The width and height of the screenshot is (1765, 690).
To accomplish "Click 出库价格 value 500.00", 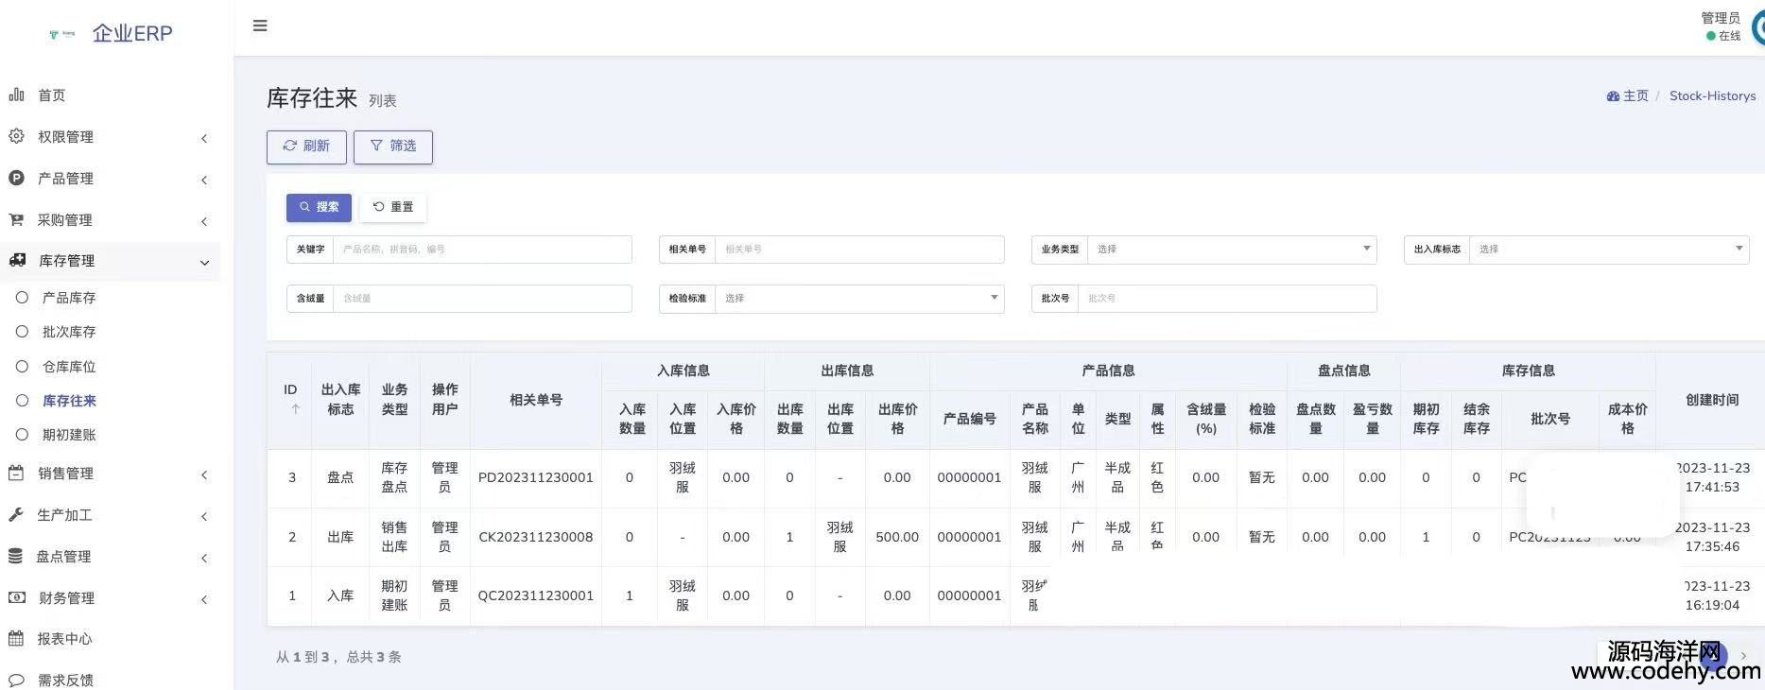I will click(x=897, y=538).
